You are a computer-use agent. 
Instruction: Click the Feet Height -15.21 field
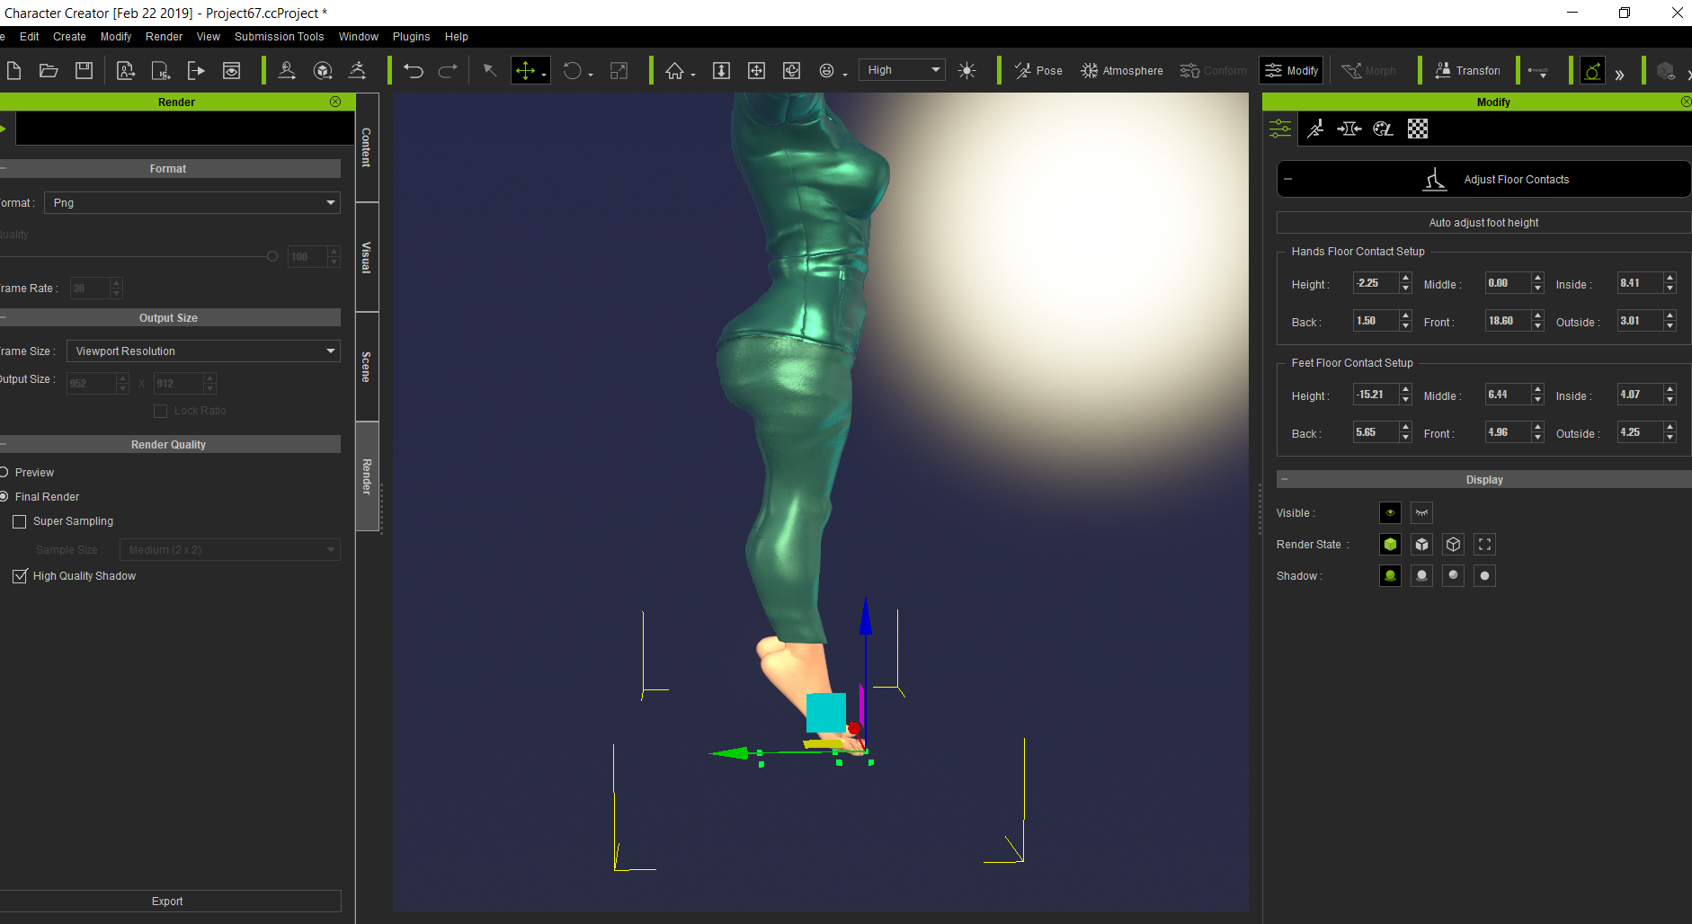pos(1376,395)
